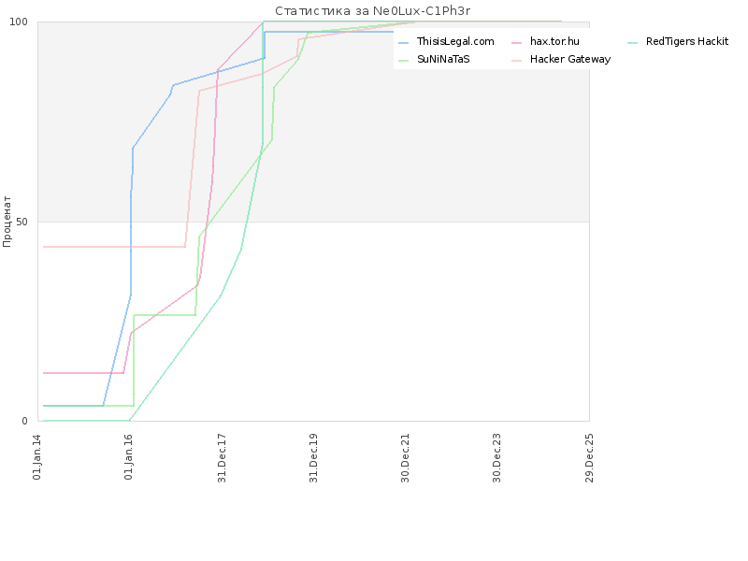Viewport: 748px width, 561px height.
Task: Click the 01.Jan.16 x-axis label
Action: pyautogui.click(x=129, y=457)
